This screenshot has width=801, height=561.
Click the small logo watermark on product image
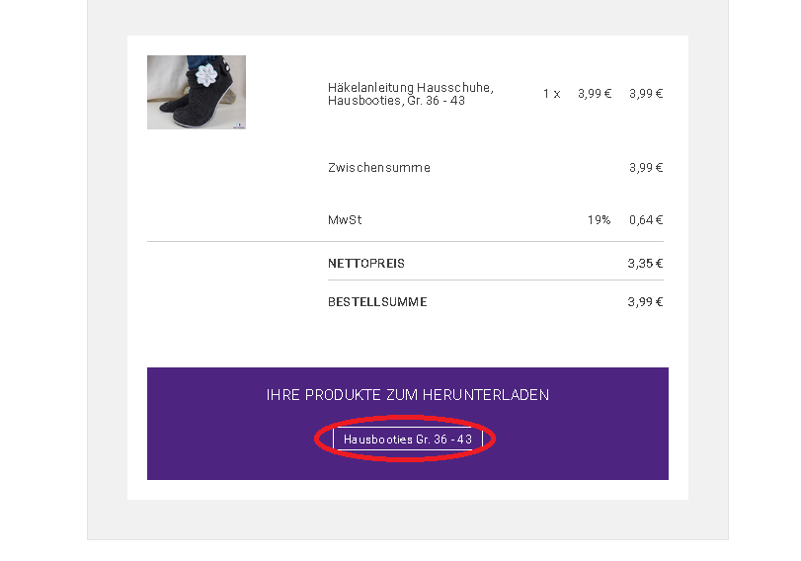pyautogui.click(x=238, y=123)
